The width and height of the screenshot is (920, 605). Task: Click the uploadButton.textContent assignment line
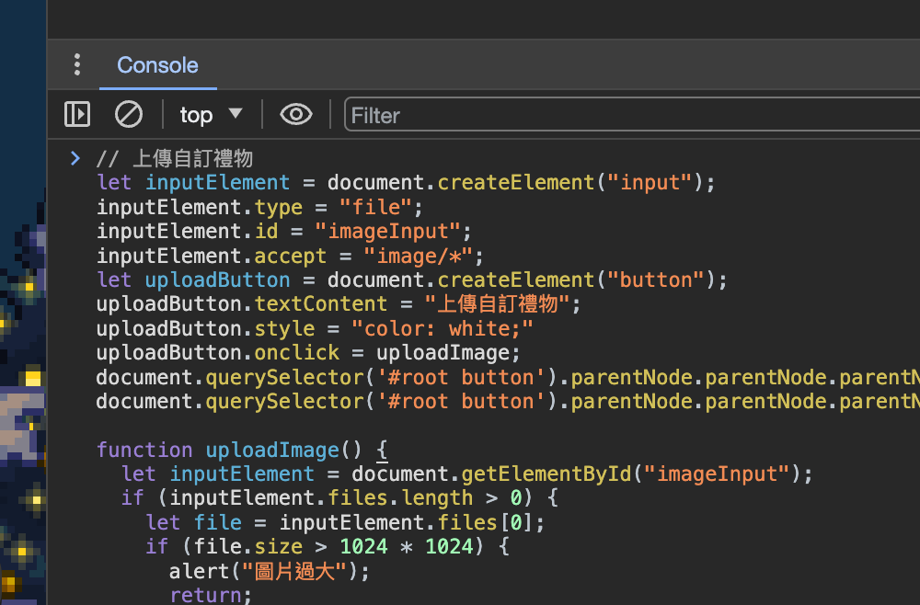coord(339,304)
